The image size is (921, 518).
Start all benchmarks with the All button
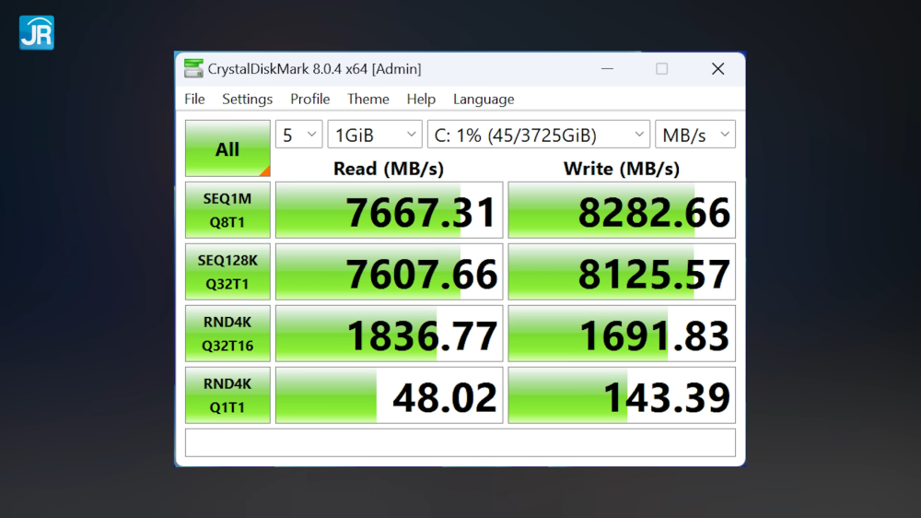point(227,148)
